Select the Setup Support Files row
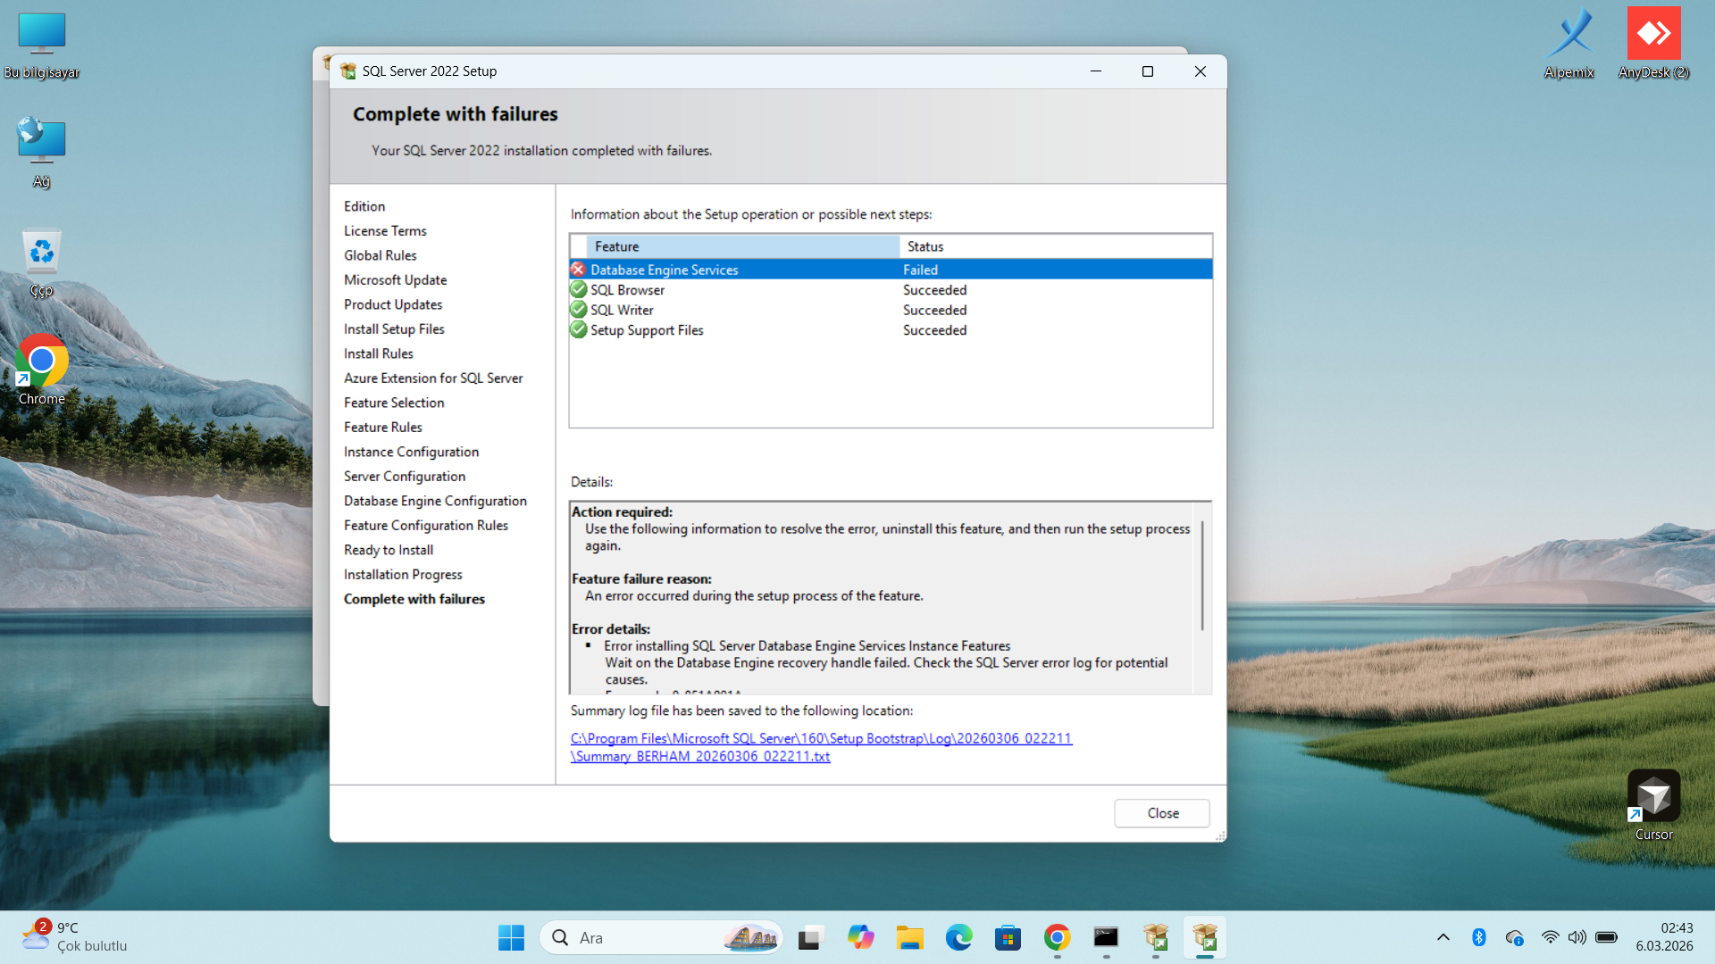The width and height of the screenshot is (1715, 964). click(647, 330)
